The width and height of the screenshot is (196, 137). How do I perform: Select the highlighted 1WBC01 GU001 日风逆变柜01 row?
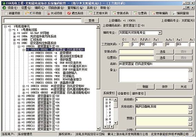pyautogui.click(x=55, y=49)
